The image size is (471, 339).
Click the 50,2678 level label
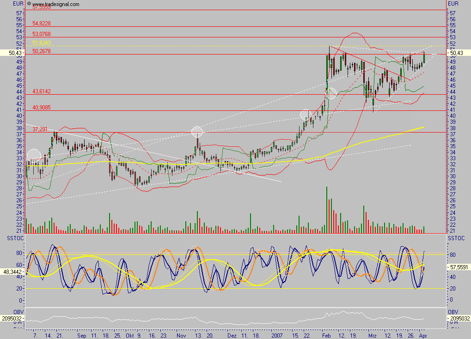(42, 51)
